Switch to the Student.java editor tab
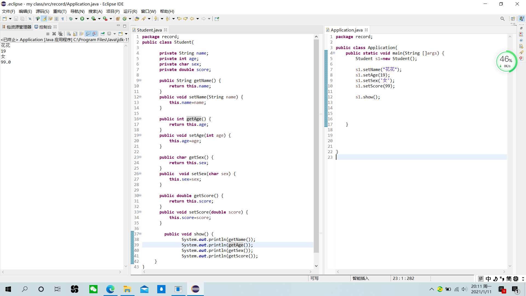Image resolution: width=526 pixels, height=296 pixels. pos(149,30)
